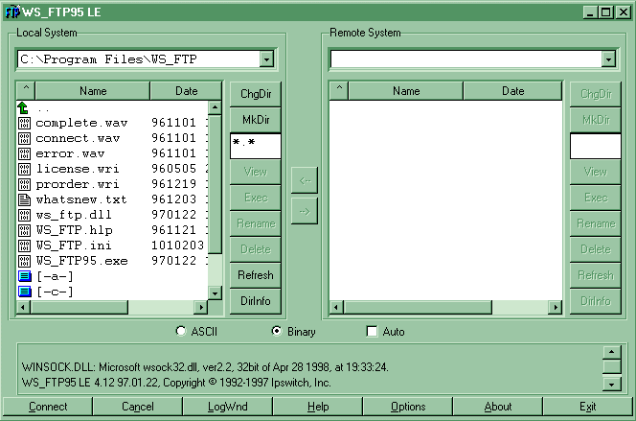Image resolution: width=636 pixels, height=421 pixels.
Task: Click the WS_FTP.hlp file icon
Action: 24,230
